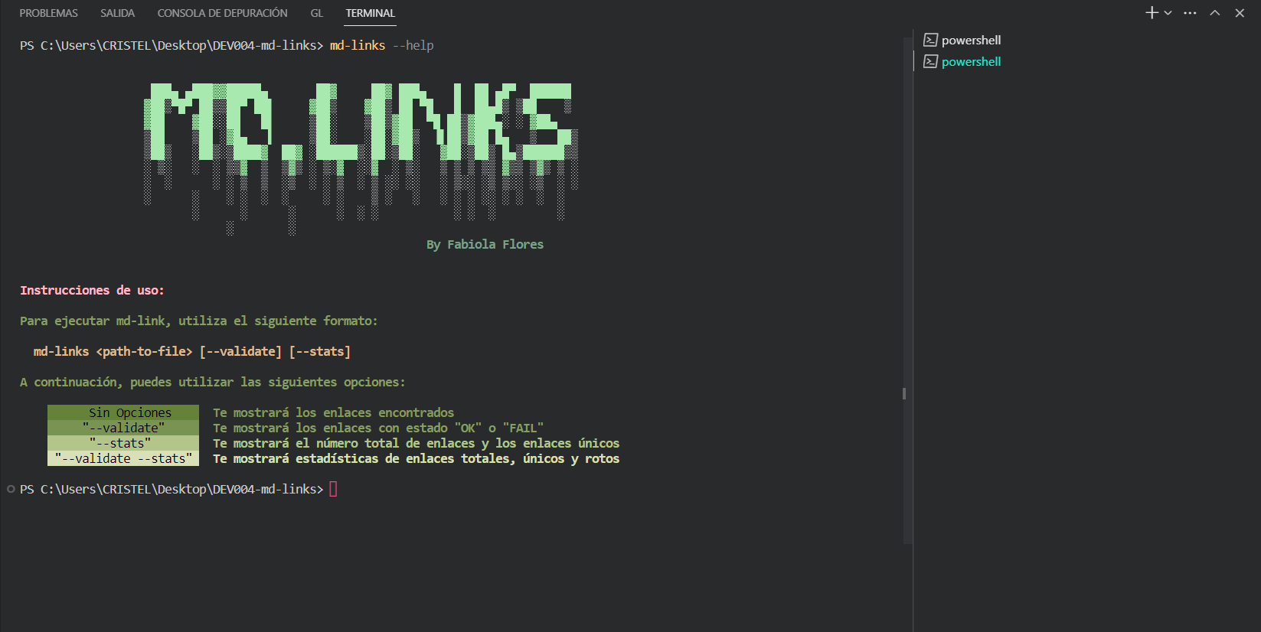Click the line mentioning "OK" o "FAIL"
The height and width of the screenshot is (632, 1261).
(x=378, y=428)
